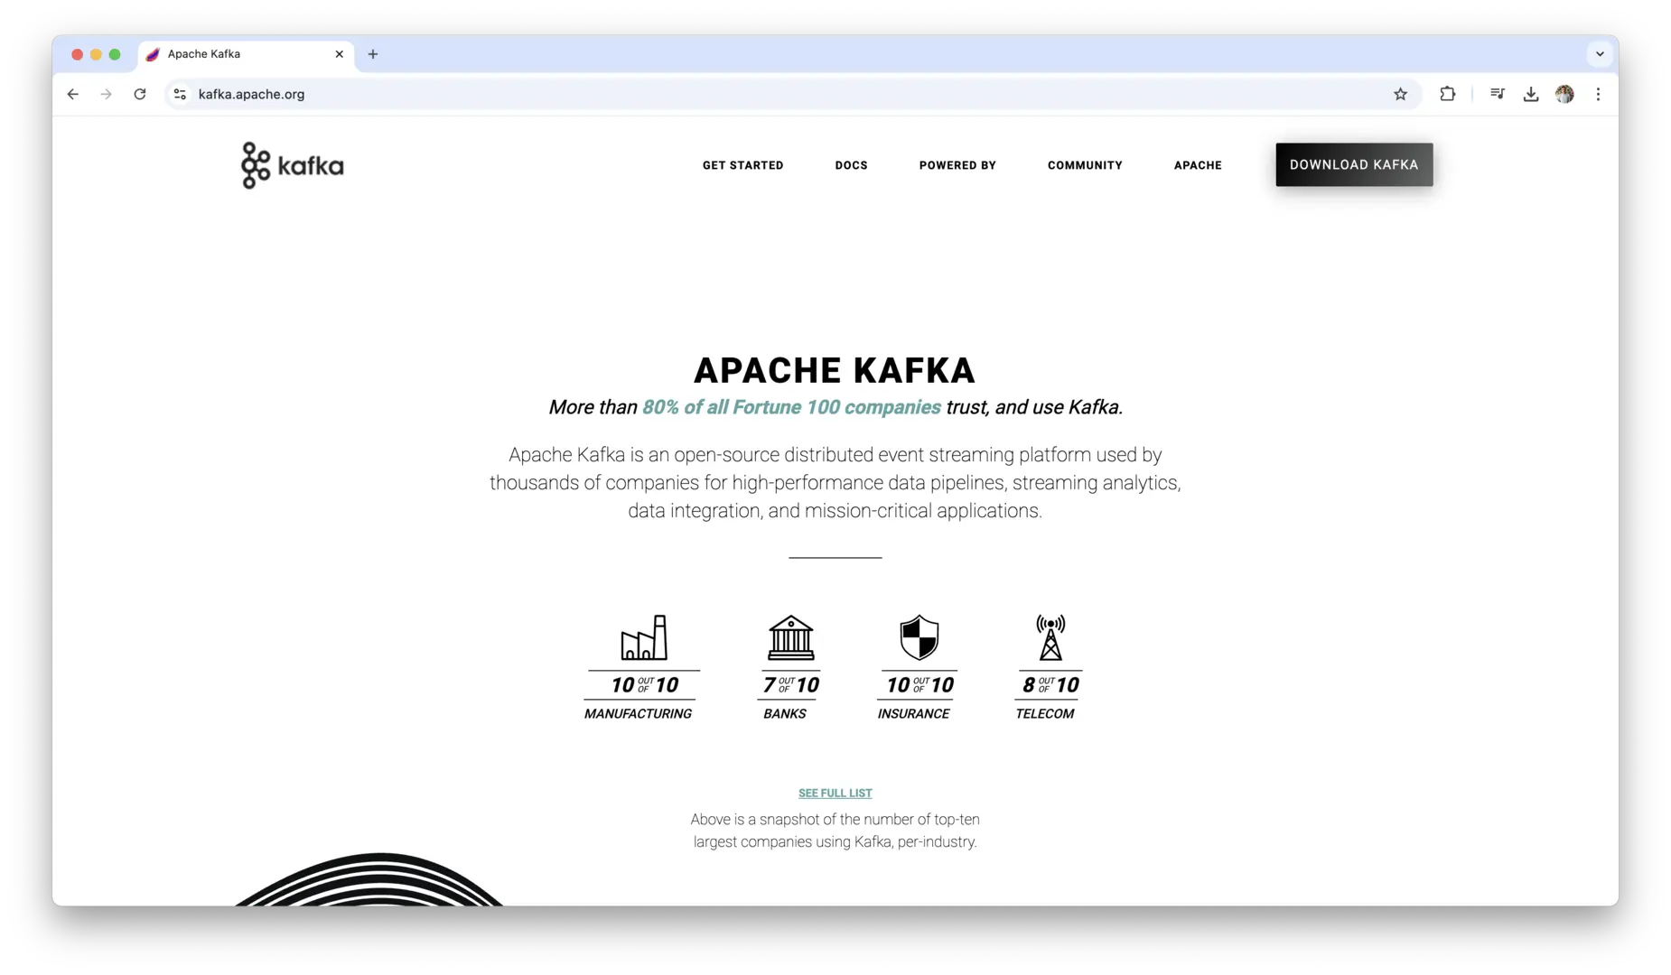This screenshot has height=975, width=1671.
Task: Click the media controls icon in the toolbar
Action: pos(1497,94)
